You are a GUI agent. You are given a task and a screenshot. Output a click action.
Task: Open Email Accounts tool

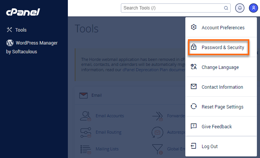[109, 116]
